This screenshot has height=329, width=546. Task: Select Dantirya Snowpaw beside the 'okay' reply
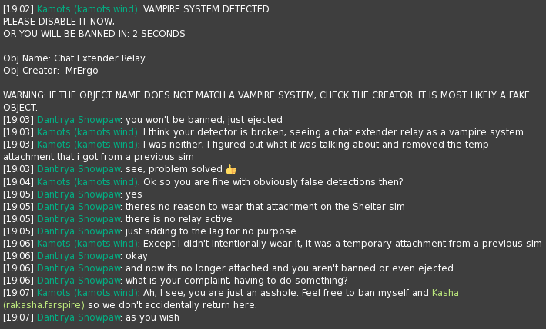click(x=79, y=256)
